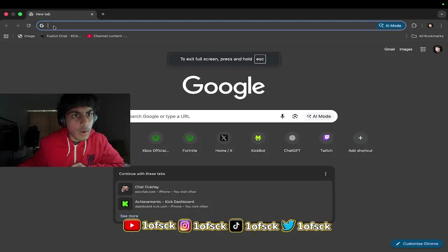Open KickBot shortcut

click(x=258, y=142)
